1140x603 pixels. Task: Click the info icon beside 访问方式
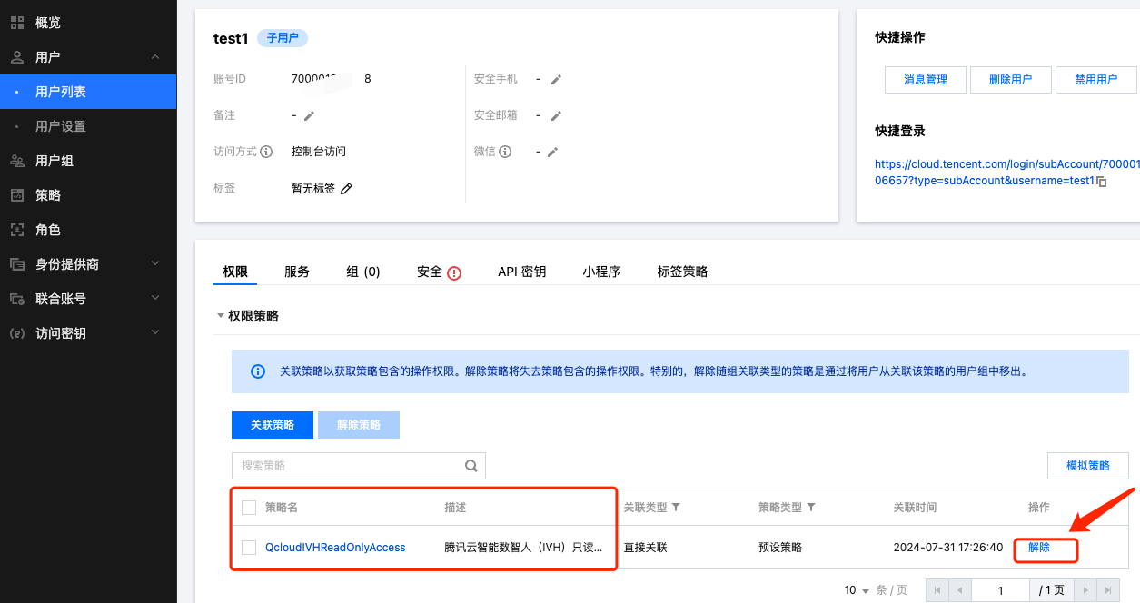[x=266, y=152]
